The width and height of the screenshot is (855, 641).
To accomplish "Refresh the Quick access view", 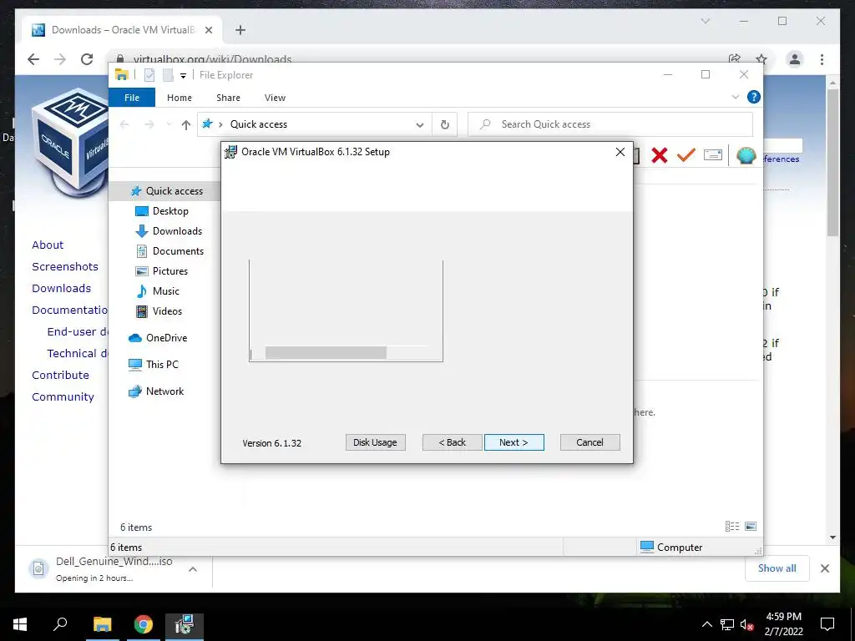I will [445, 125].
